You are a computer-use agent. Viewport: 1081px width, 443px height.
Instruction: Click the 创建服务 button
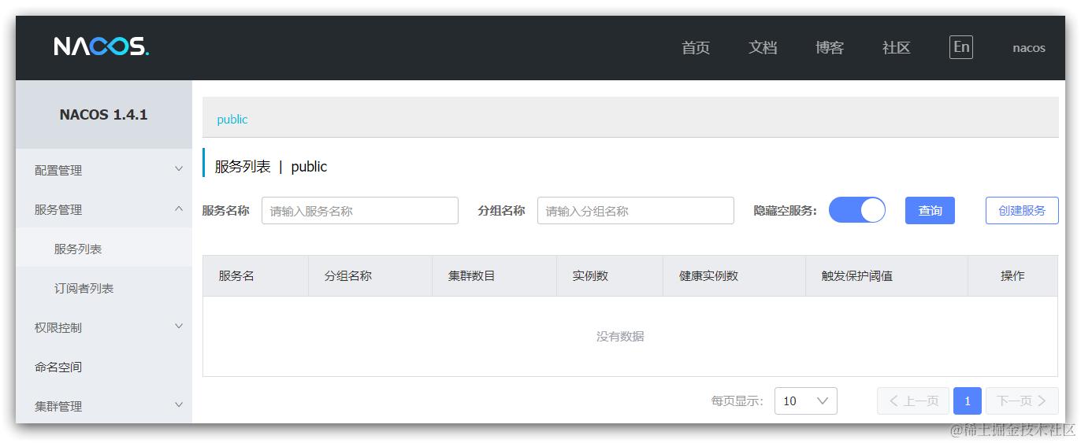pyautogui.click(x=1022, y=210)
